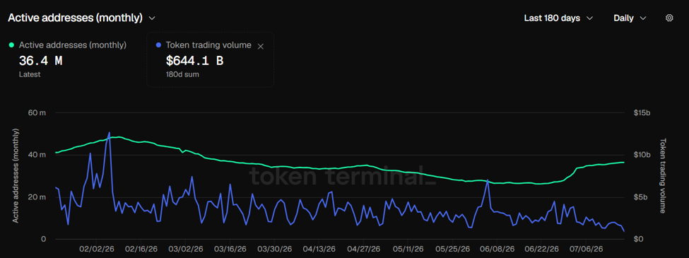The width and height of the screenshot is (689, 258).
Task: Click the 40 m left axis label
Action: (x=37, y=155)
